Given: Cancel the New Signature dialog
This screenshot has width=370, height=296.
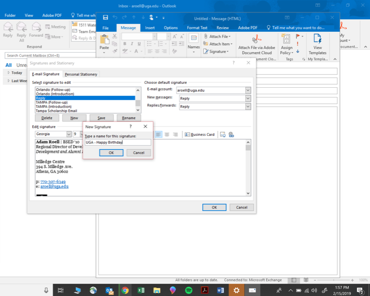Looking at the screenshot, I should tap(139, 153).
